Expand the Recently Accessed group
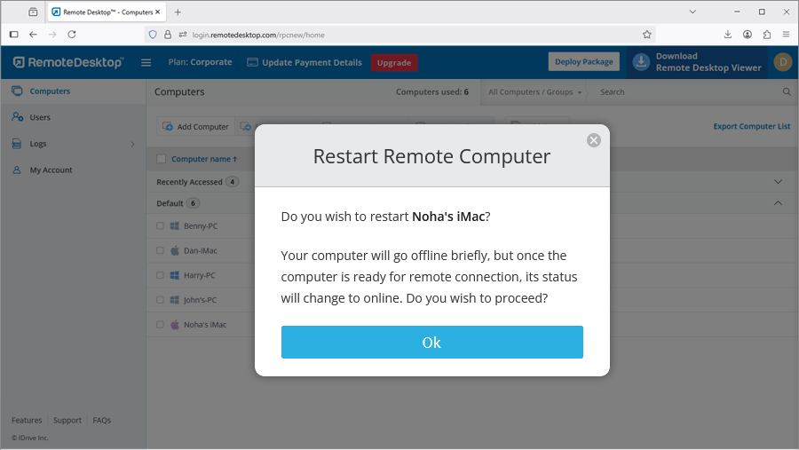Screen dimensions: 799x450 pos(779,182)
